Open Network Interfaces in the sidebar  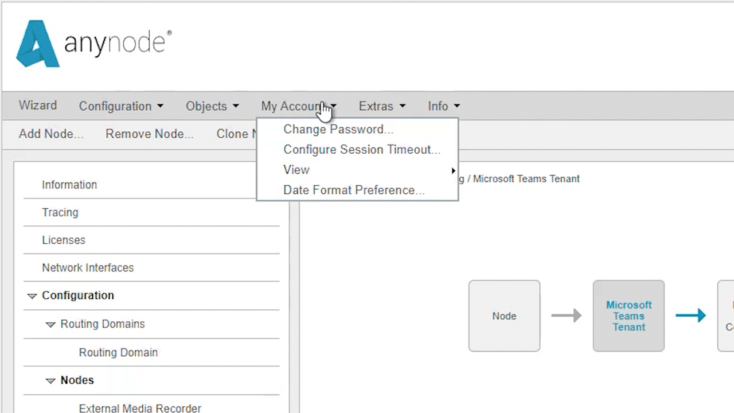click(x=88, y=267)
